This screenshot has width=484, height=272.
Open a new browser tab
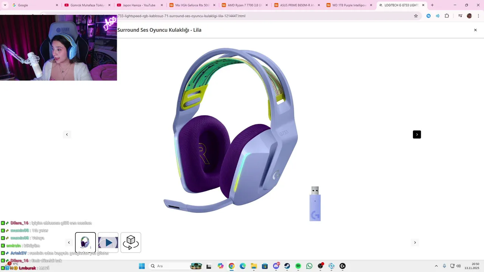[x=432, y=5]
